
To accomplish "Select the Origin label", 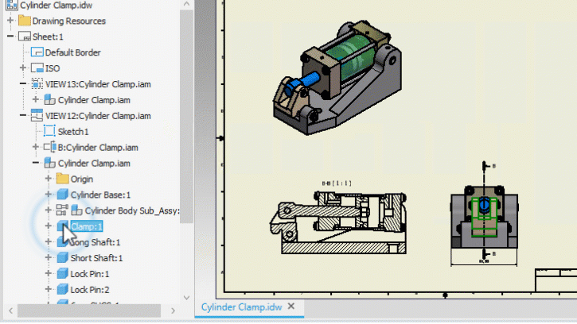I will point(82,179).
